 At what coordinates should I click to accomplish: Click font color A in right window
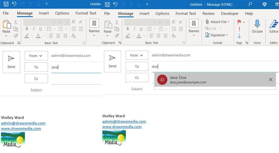(139, 36)
